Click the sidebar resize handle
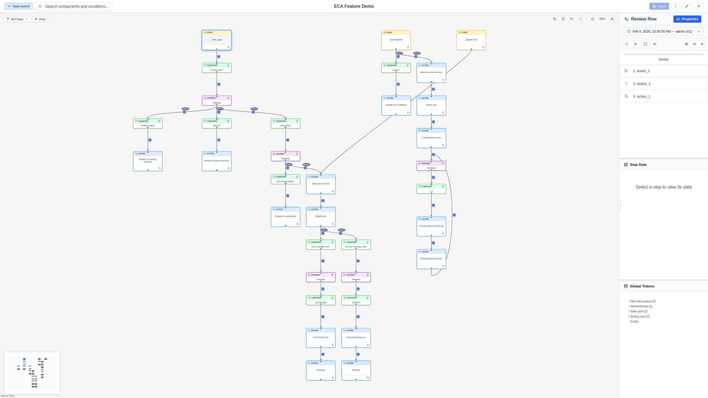Screen dimensions: 708x398 (619, 205)
